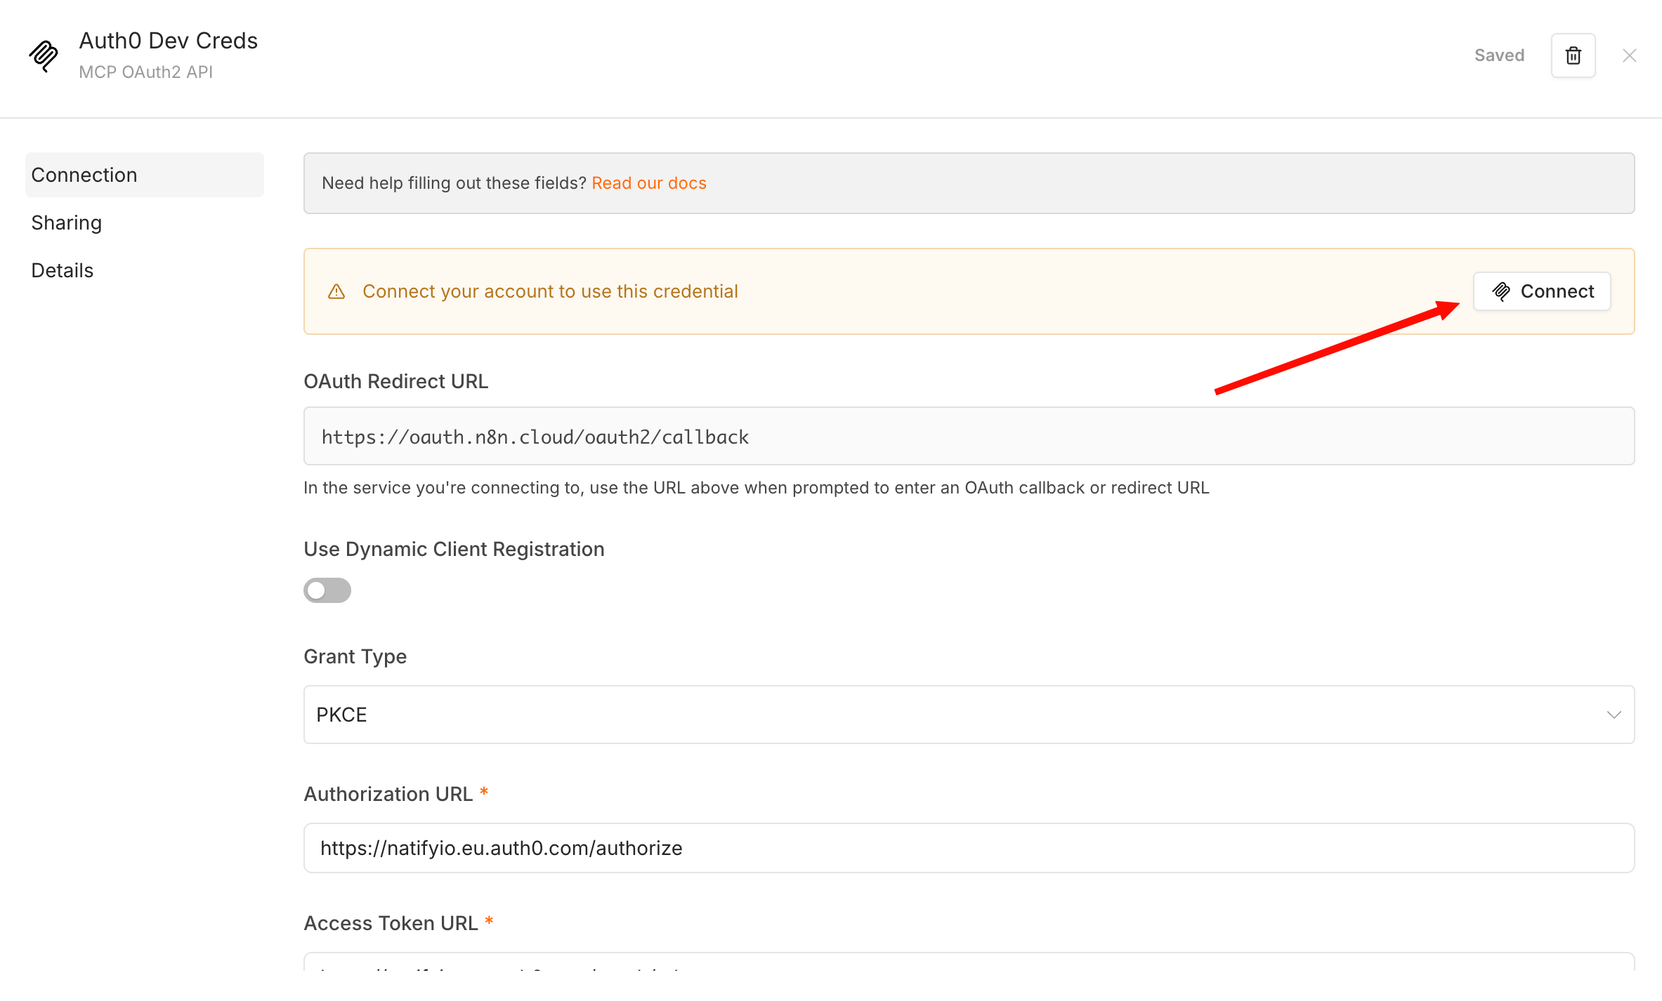The height and width of the screenshot is (1001, 1662).
Task: Switch to the Sharing tab
Action: tap(67, 223)
